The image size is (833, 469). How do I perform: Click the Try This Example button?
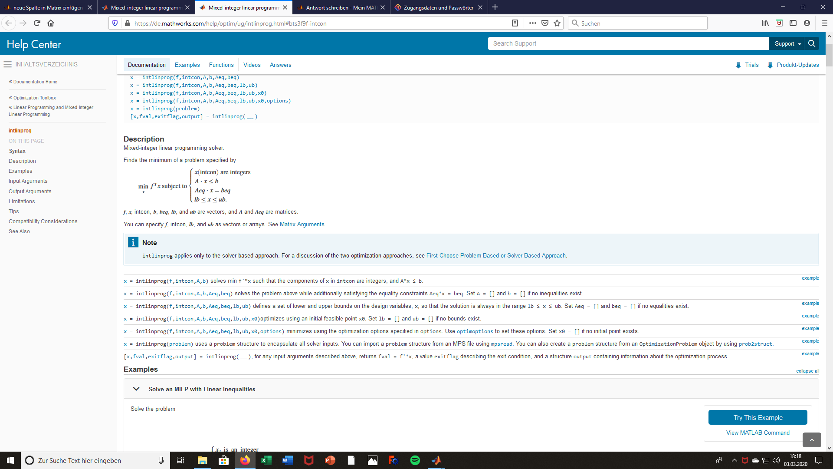point(758,417)
